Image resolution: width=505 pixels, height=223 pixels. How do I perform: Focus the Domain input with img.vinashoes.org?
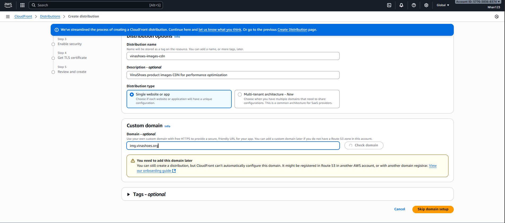233,146
